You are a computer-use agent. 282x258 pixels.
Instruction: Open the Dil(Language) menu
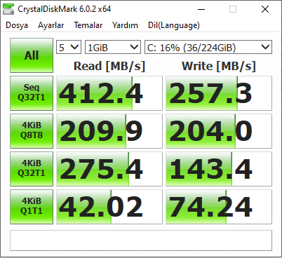click(174, 25)
